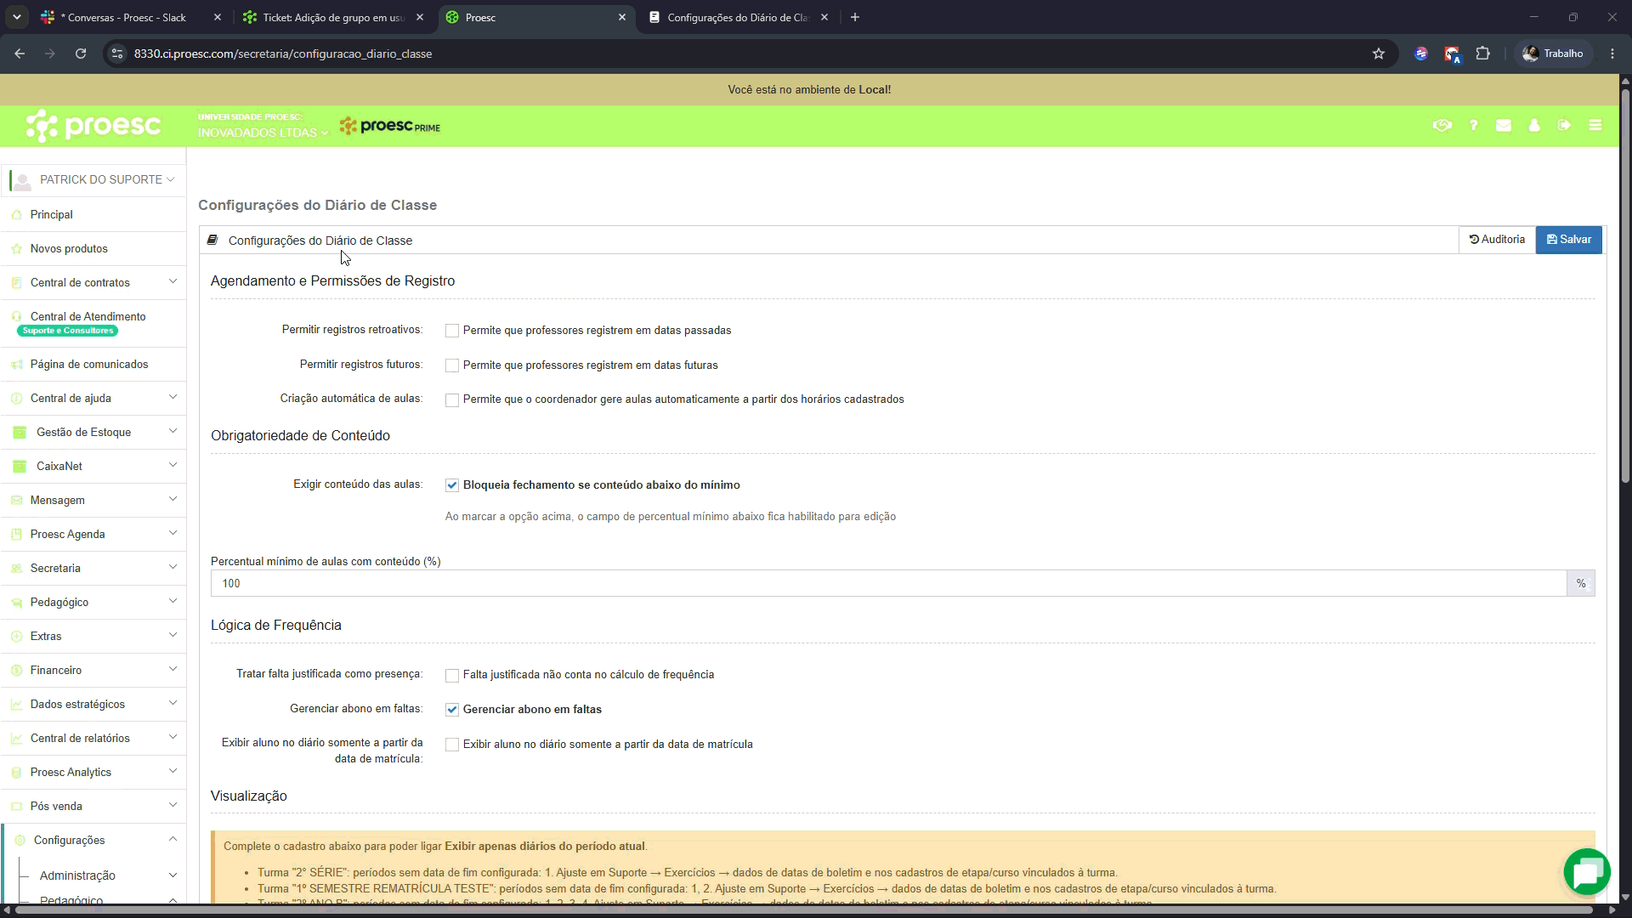
Task: Click the megaphone icon beside Página de comunicados
Action: pos(16,365)
